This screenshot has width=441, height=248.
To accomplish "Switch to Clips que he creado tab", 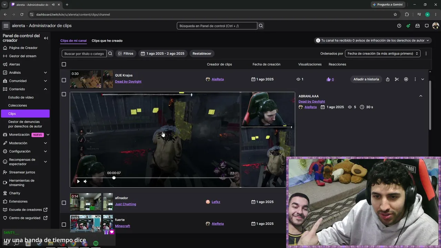I will [x=107, y=41].
